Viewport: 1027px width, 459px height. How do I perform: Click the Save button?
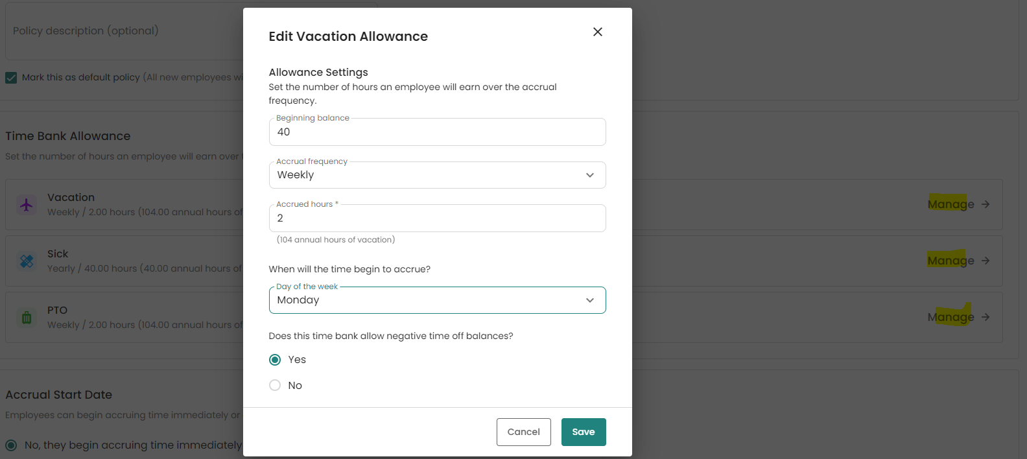[x=583, y=432]
